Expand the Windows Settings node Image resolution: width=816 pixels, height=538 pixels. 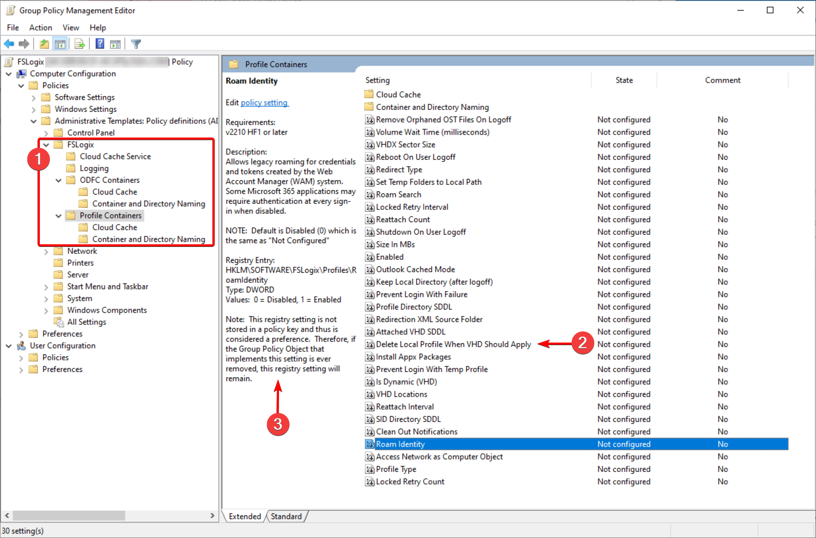click(x=34, y=109)
